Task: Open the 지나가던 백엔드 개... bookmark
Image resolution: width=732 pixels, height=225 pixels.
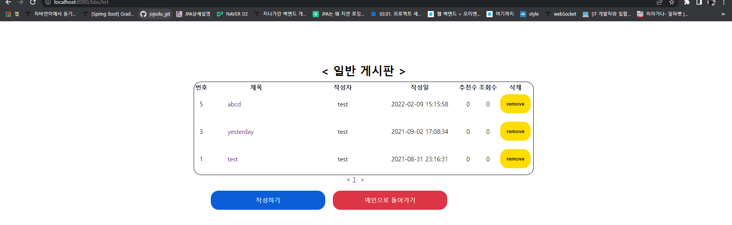Action: [281, 14]
